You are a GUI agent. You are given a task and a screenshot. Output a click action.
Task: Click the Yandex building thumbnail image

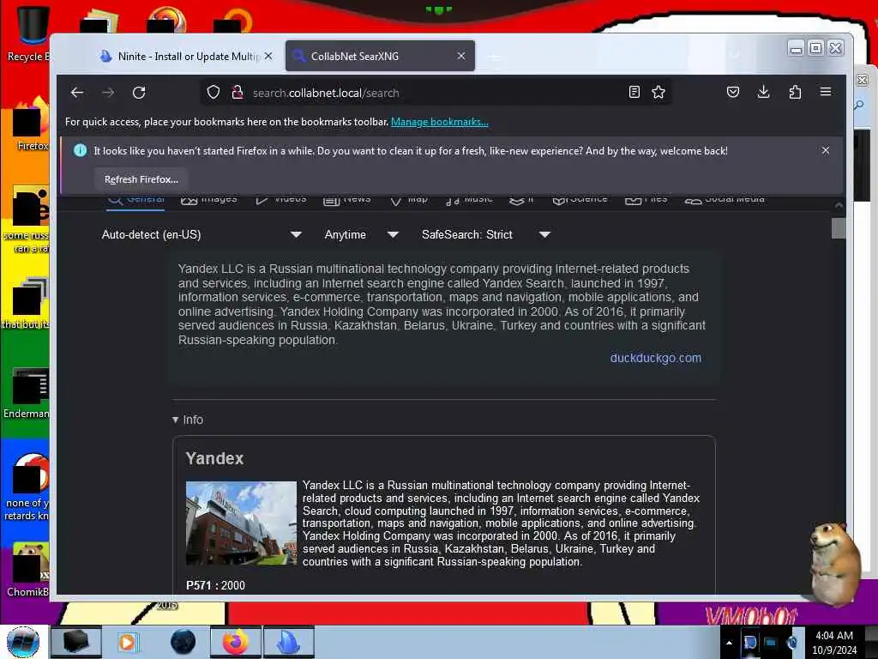(x=241, y=523)
